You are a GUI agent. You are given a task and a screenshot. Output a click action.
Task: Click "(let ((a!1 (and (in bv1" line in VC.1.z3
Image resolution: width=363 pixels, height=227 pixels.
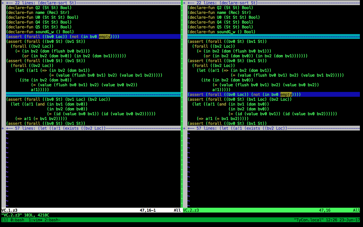[x=49, y=104]
